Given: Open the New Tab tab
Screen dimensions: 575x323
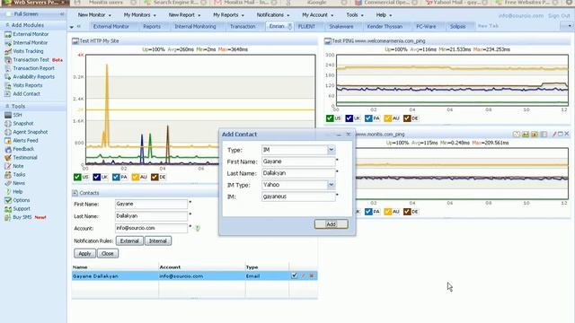Looking at the screenshot, I should point(488,26).
